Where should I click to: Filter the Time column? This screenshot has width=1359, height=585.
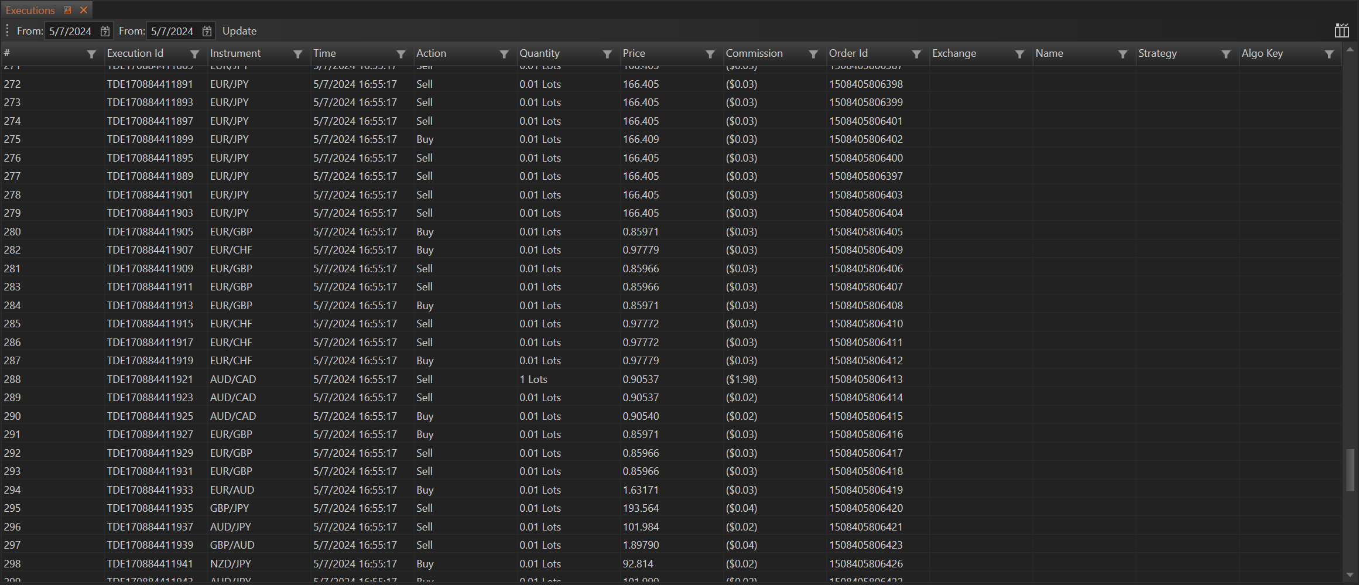coord(400,54)
